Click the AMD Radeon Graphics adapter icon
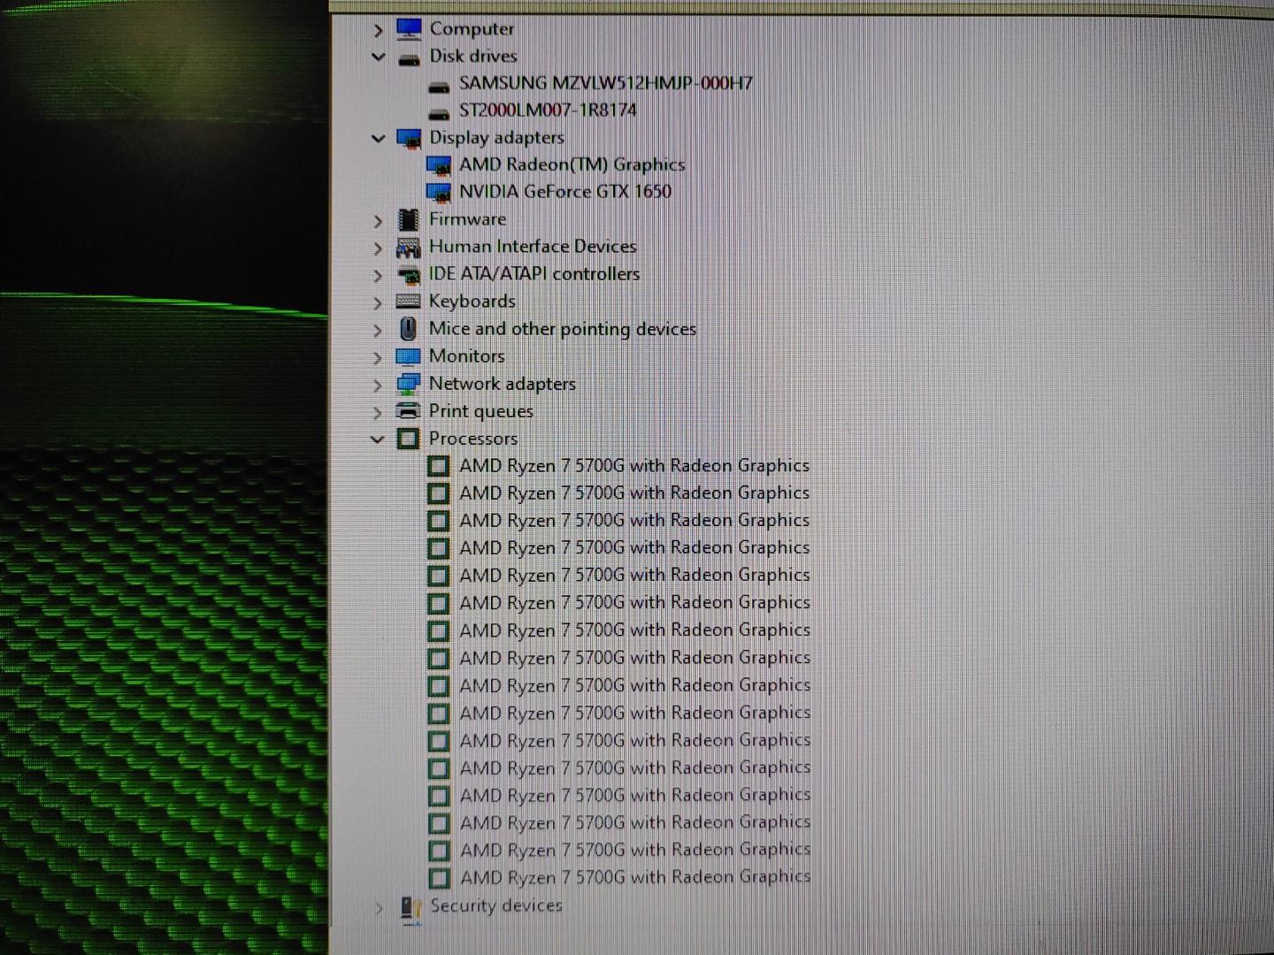This screenshot has width=1274, height=955. (439, 166)
